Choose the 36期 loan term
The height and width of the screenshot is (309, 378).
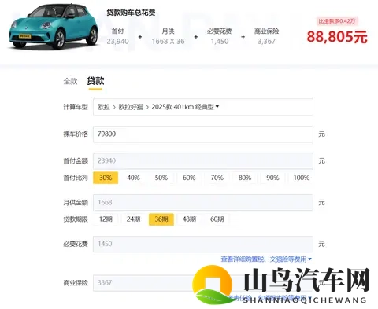click(x=161, y=219)
